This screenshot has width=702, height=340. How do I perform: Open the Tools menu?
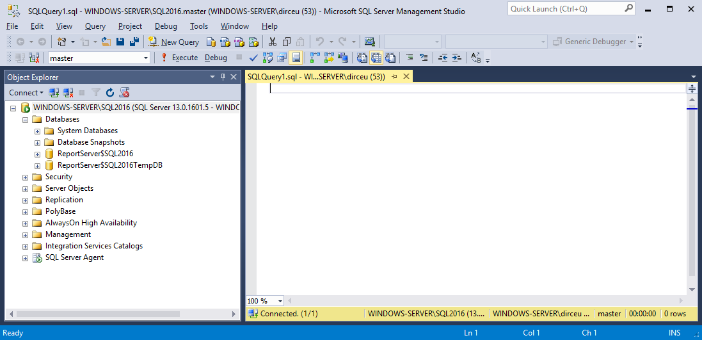coord(199,26)
